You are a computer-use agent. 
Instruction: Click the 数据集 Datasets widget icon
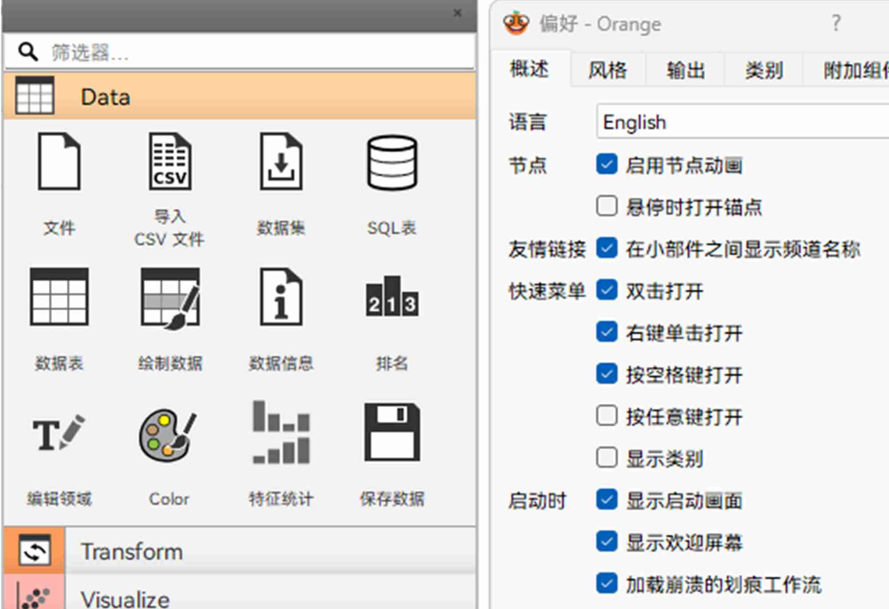[x=281, y=162]
